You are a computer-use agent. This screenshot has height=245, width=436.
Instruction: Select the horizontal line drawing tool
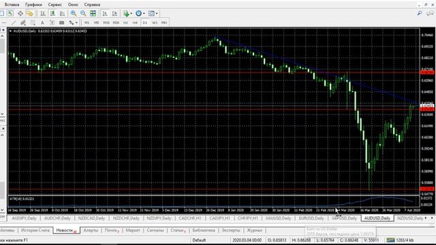(x=4, y=22)
